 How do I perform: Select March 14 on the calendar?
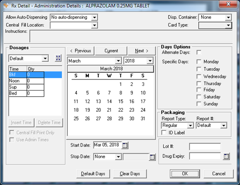point(109,101)
